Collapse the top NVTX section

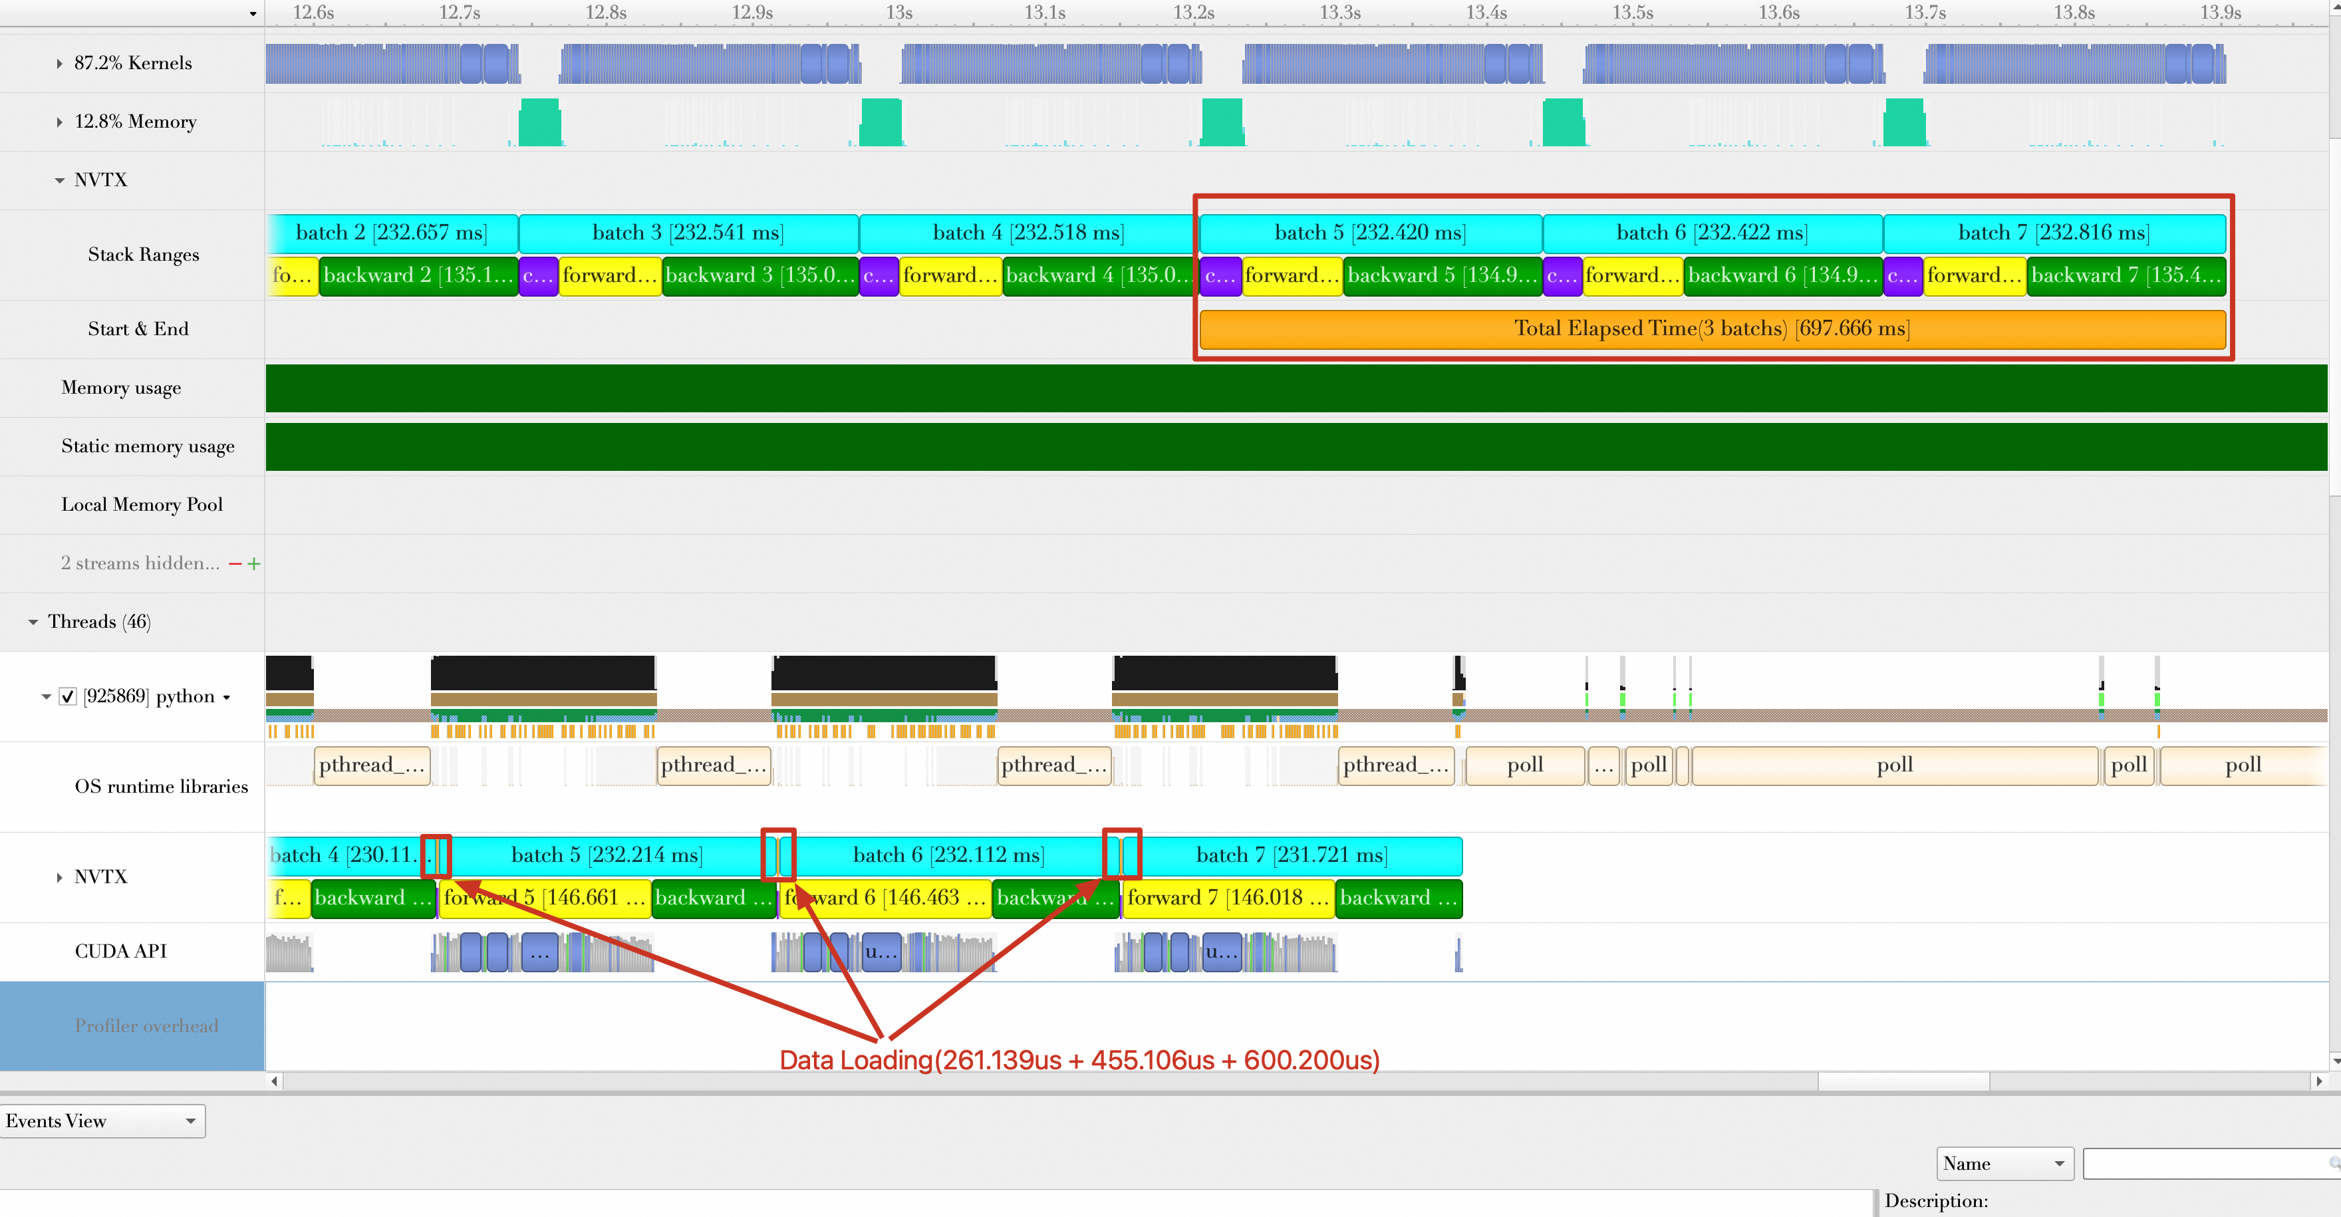click(59, 180)
